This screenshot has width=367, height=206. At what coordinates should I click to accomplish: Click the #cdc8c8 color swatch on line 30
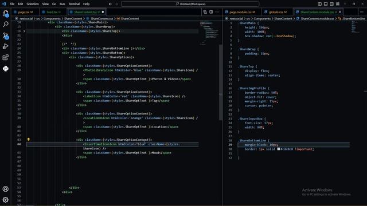point(279,149)
